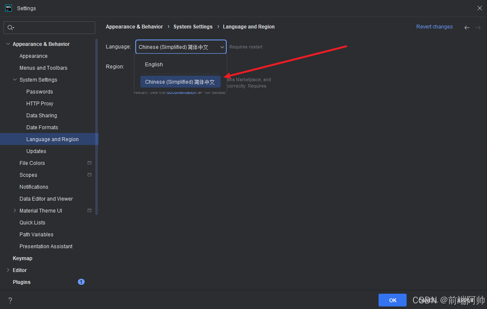Collapse the Appearance & Behavior section

pyautogui.click(x=8, y=44)
